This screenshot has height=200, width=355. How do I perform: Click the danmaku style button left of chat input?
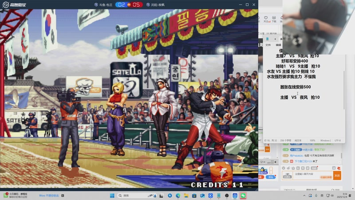(287, 176)
